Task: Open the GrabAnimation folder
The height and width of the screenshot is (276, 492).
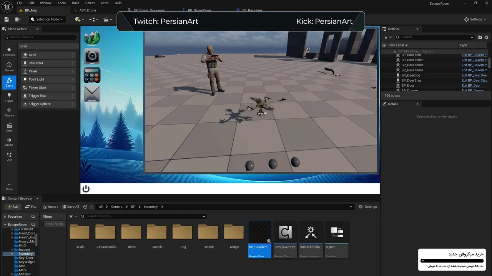Action: coord(106,237)
